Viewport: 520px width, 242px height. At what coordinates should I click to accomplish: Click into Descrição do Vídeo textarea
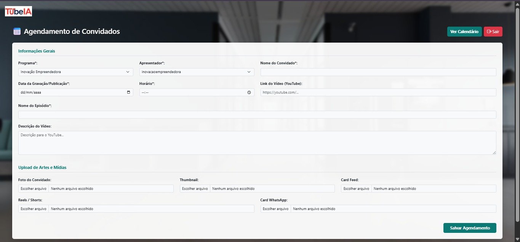tap(257, 143)
